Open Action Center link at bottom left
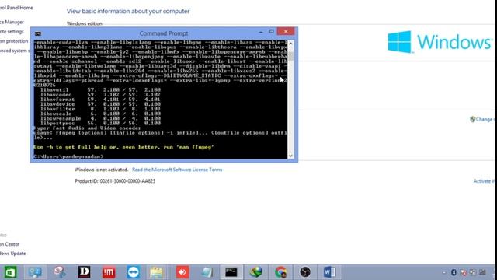Image resolution: width=497 pixels, height=280 pixels. tap(9, 244)
